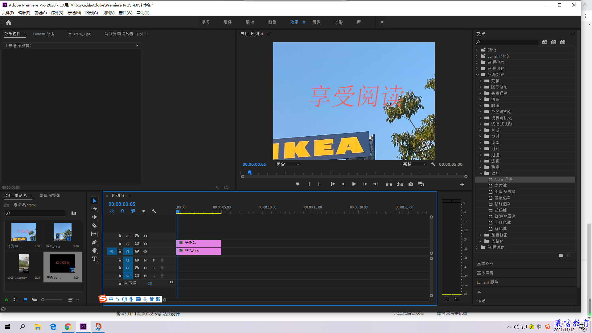592x333 pixels.
Task: Select 1008_1 (2).mov thumbnail in project
Action: 24,263
